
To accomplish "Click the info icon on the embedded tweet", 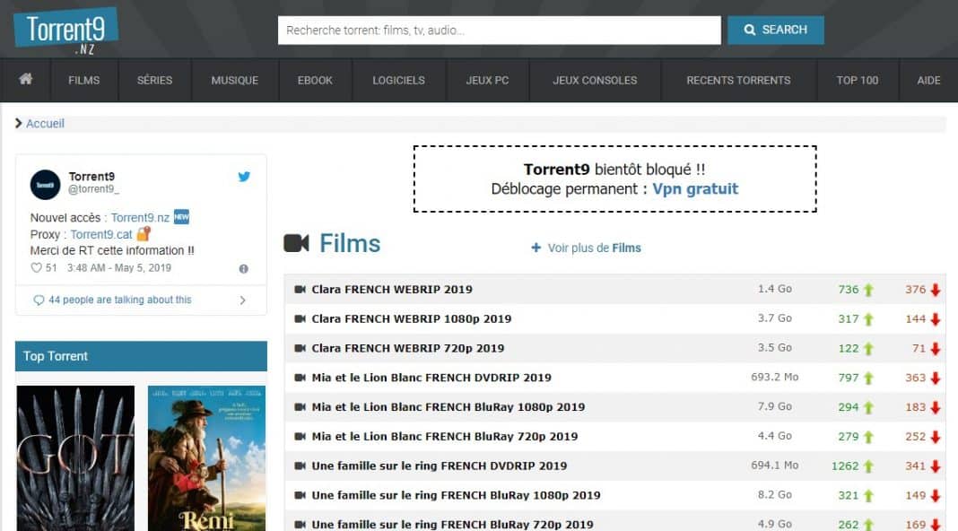I will (242, 269).
